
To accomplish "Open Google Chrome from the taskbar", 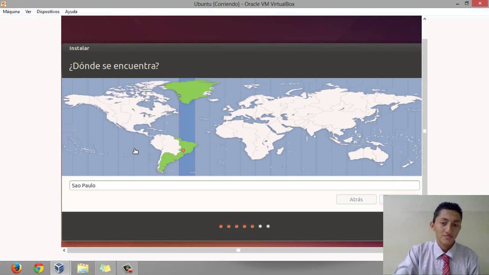I will [x=39, y=268].
